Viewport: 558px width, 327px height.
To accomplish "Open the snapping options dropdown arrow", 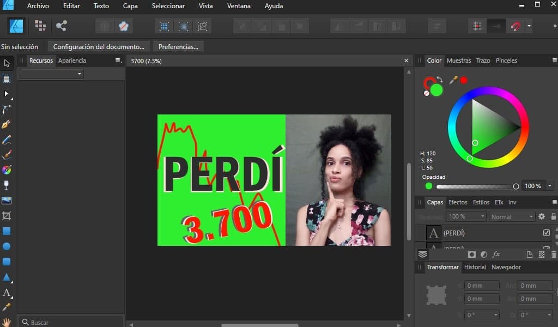I will pos(529,26).
